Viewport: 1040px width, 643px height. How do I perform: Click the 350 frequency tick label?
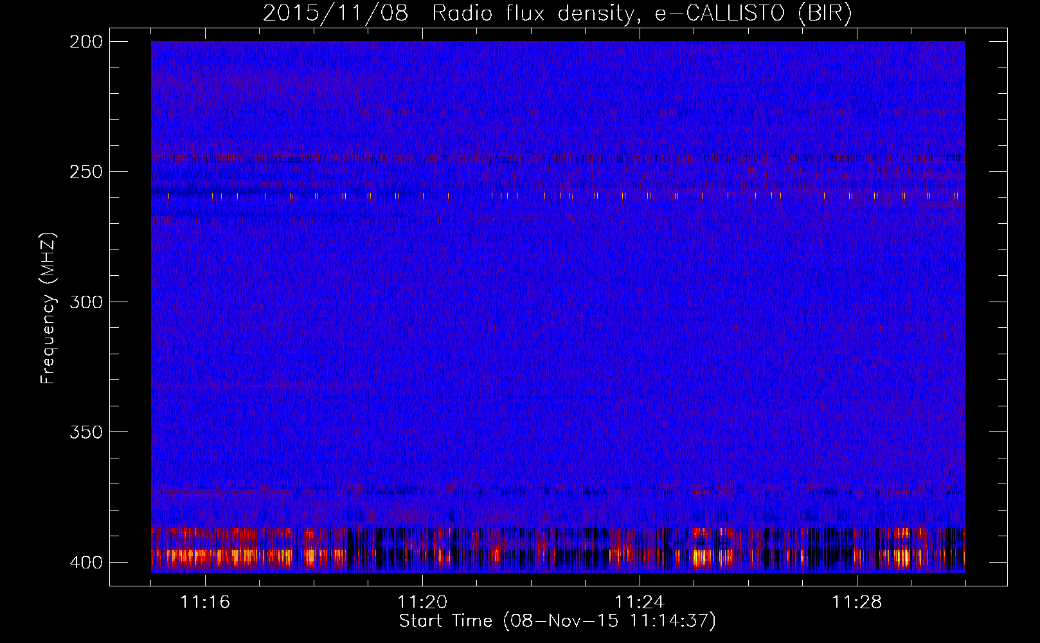pyautogui.click(x=86, y=432)
